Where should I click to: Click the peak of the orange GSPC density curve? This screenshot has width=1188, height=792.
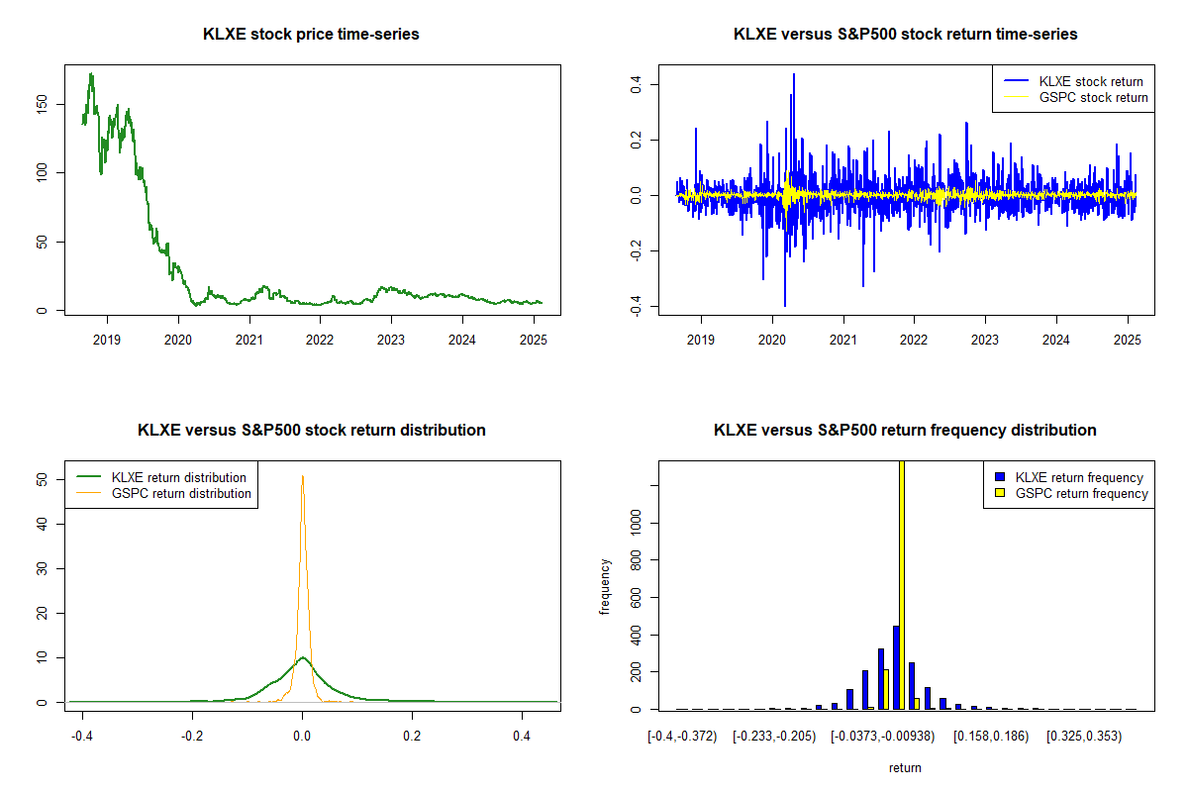(x=302, y=477)
